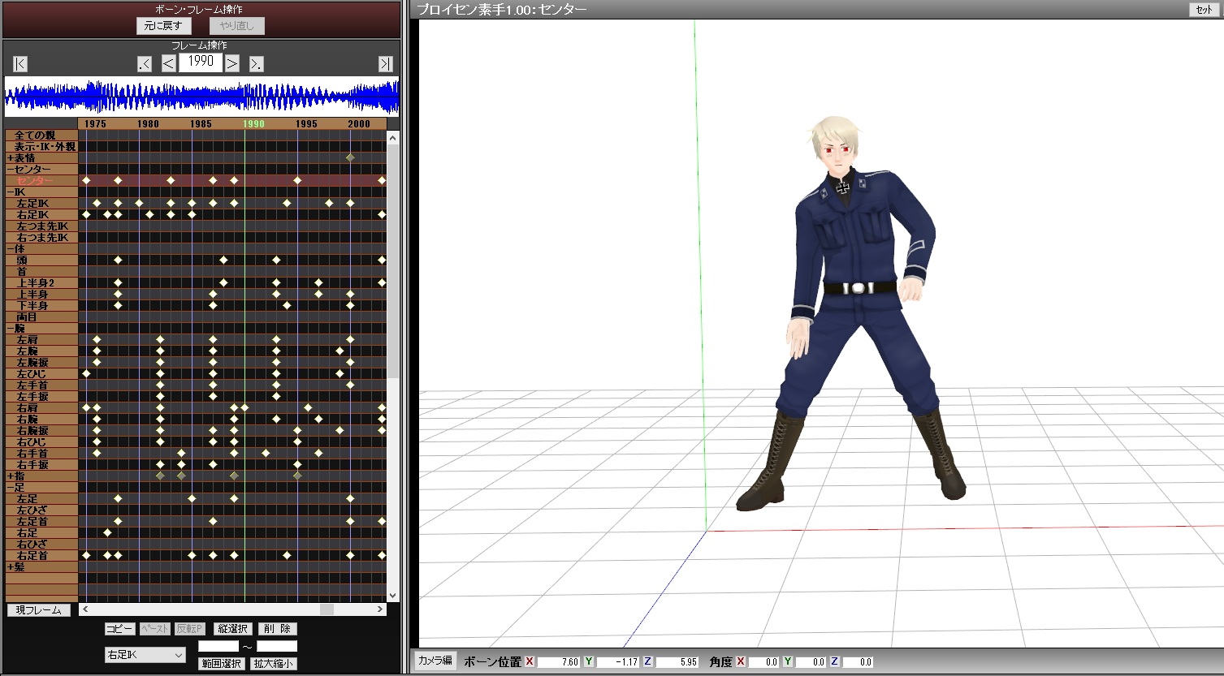Click the frame number field showing 1990

pyautogui.click(x=201, y=63)
